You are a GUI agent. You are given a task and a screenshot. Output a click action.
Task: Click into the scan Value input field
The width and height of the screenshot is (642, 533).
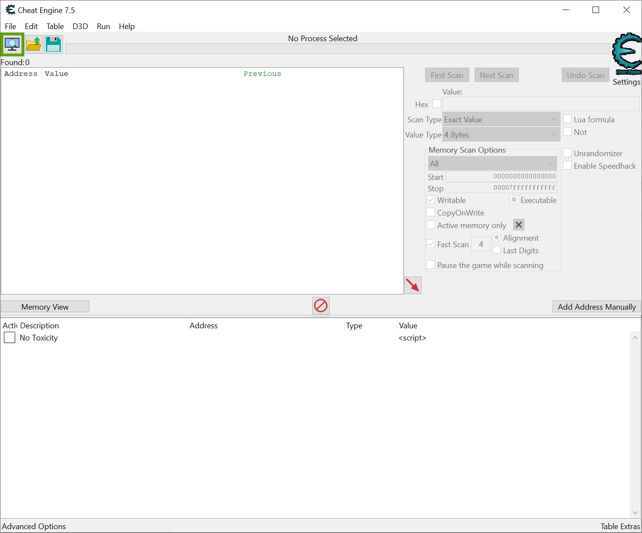540,104
